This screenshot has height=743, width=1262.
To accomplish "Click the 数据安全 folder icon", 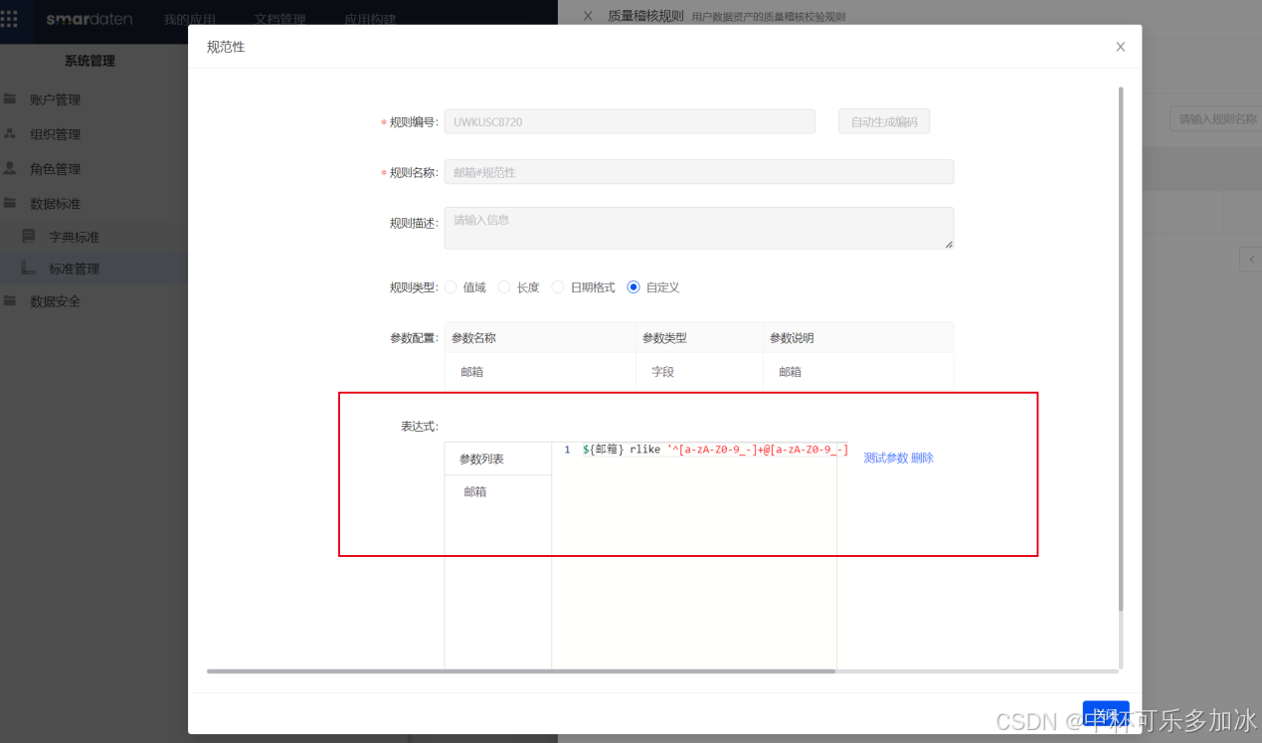I will pyautogui.click(x=10, y=300).
